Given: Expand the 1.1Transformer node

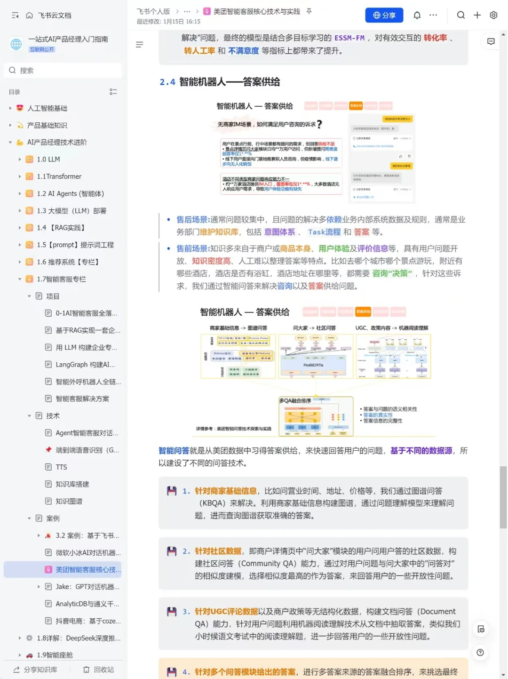Looking at the screenshot, I should click(20, 176).
